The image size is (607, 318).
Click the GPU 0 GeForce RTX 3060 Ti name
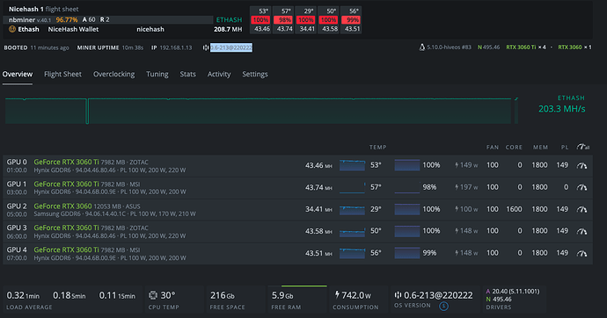coord(66,162)
